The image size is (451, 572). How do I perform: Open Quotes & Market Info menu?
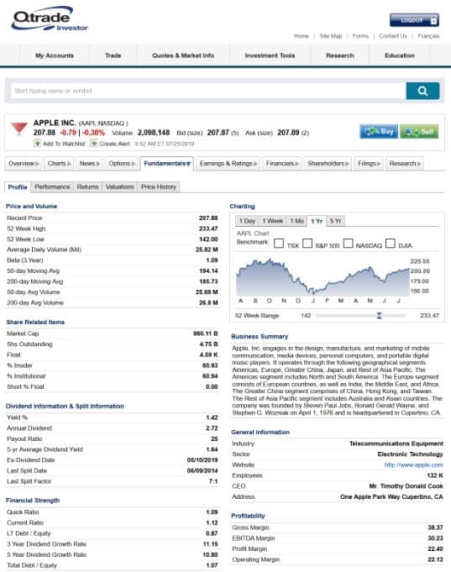click(x=183, y=55)
